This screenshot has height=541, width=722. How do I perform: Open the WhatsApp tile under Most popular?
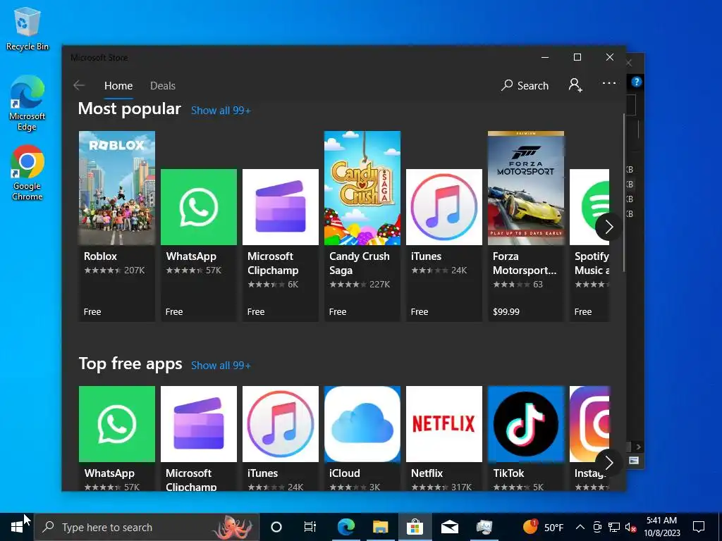pyautogui.click(x=198, y=244)
